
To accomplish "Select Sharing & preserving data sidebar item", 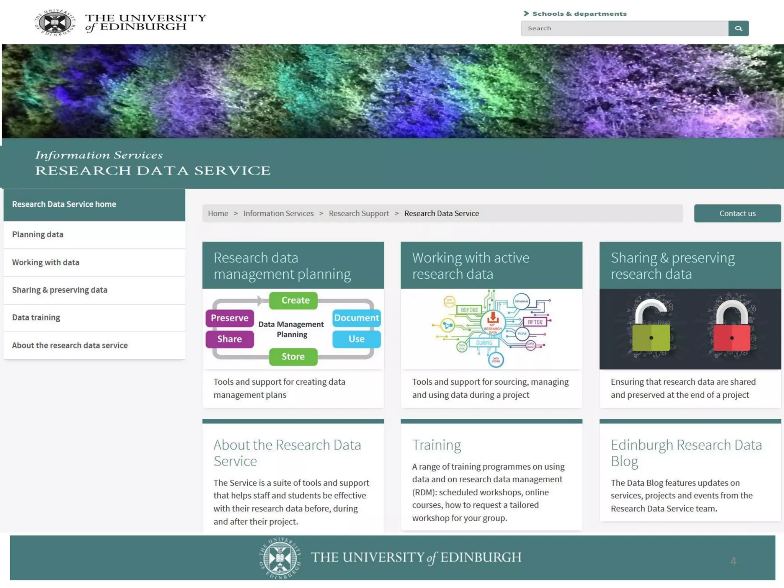I will coord(59,290).
